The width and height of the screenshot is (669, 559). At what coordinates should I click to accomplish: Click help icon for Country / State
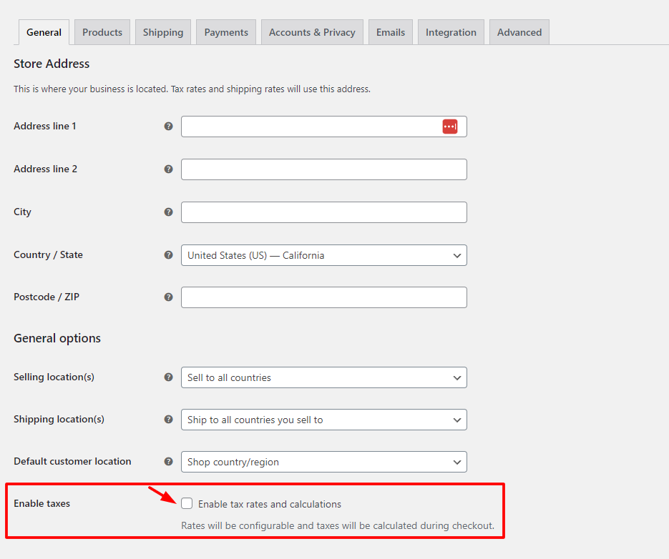(x=169, y=255)
